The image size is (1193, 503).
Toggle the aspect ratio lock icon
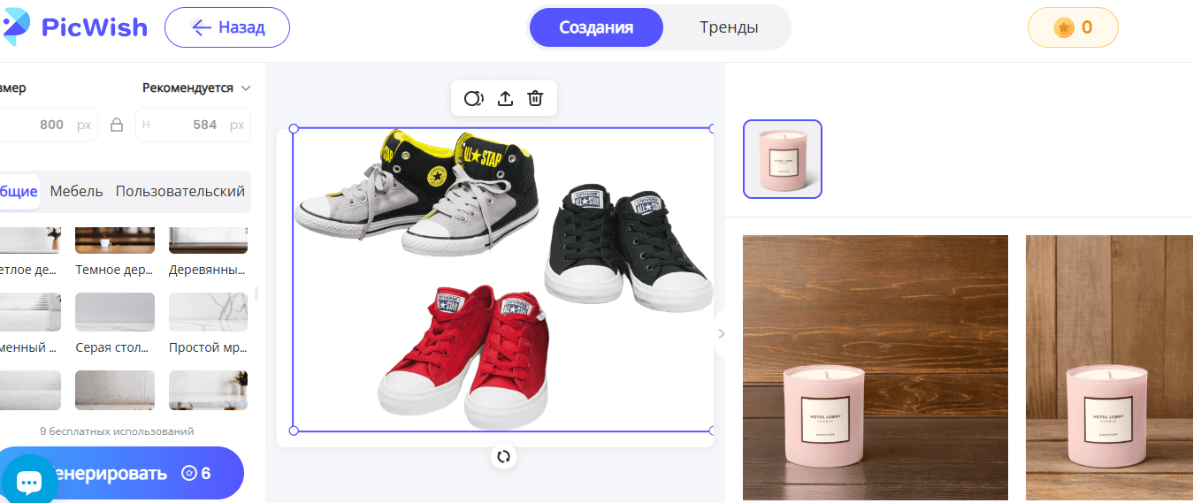[x=116, y=125]
